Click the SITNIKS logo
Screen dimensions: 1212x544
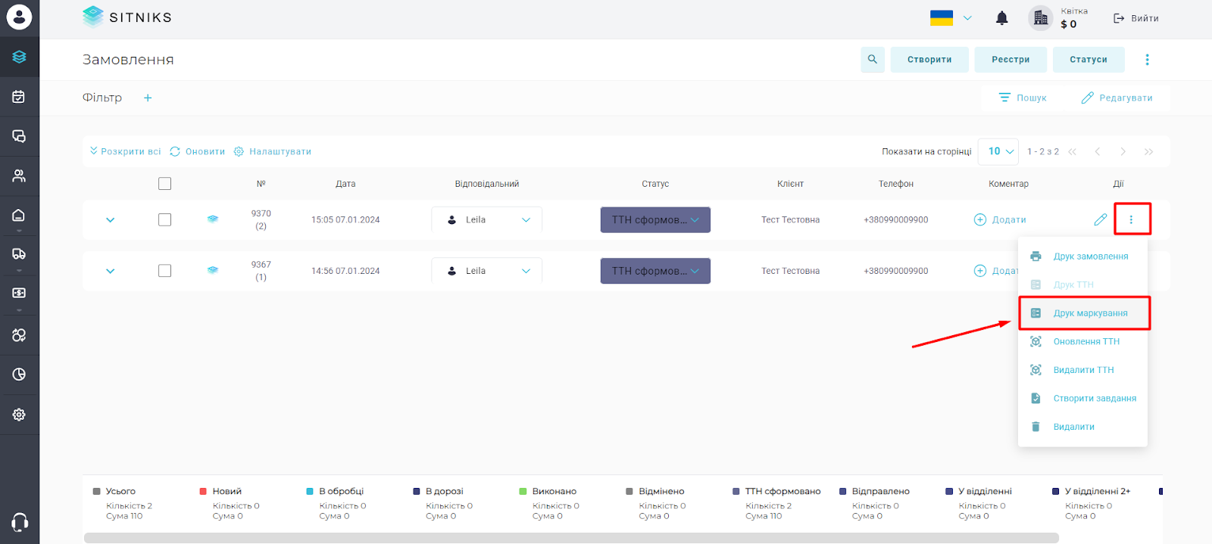coord(127,17)
